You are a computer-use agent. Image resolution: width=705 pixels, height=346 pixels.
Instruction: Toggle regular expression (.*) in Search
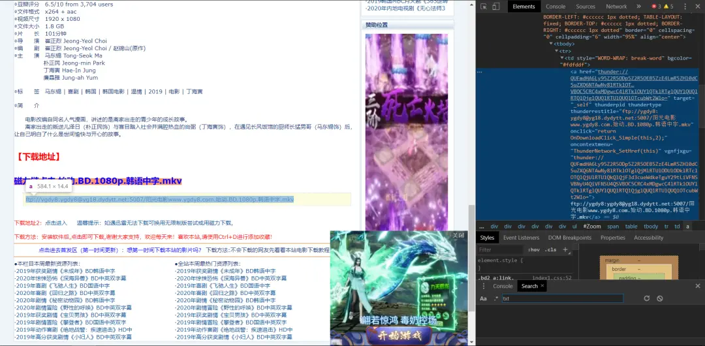coord(496,298)
